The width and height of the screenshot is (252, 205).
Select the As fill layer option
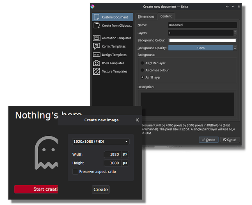click(x=142, y=77)
